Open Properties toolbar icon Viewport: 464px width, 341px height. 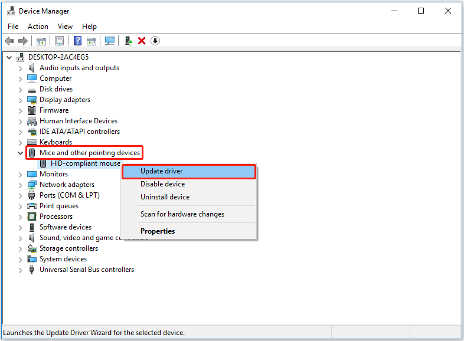pos(59,41)
